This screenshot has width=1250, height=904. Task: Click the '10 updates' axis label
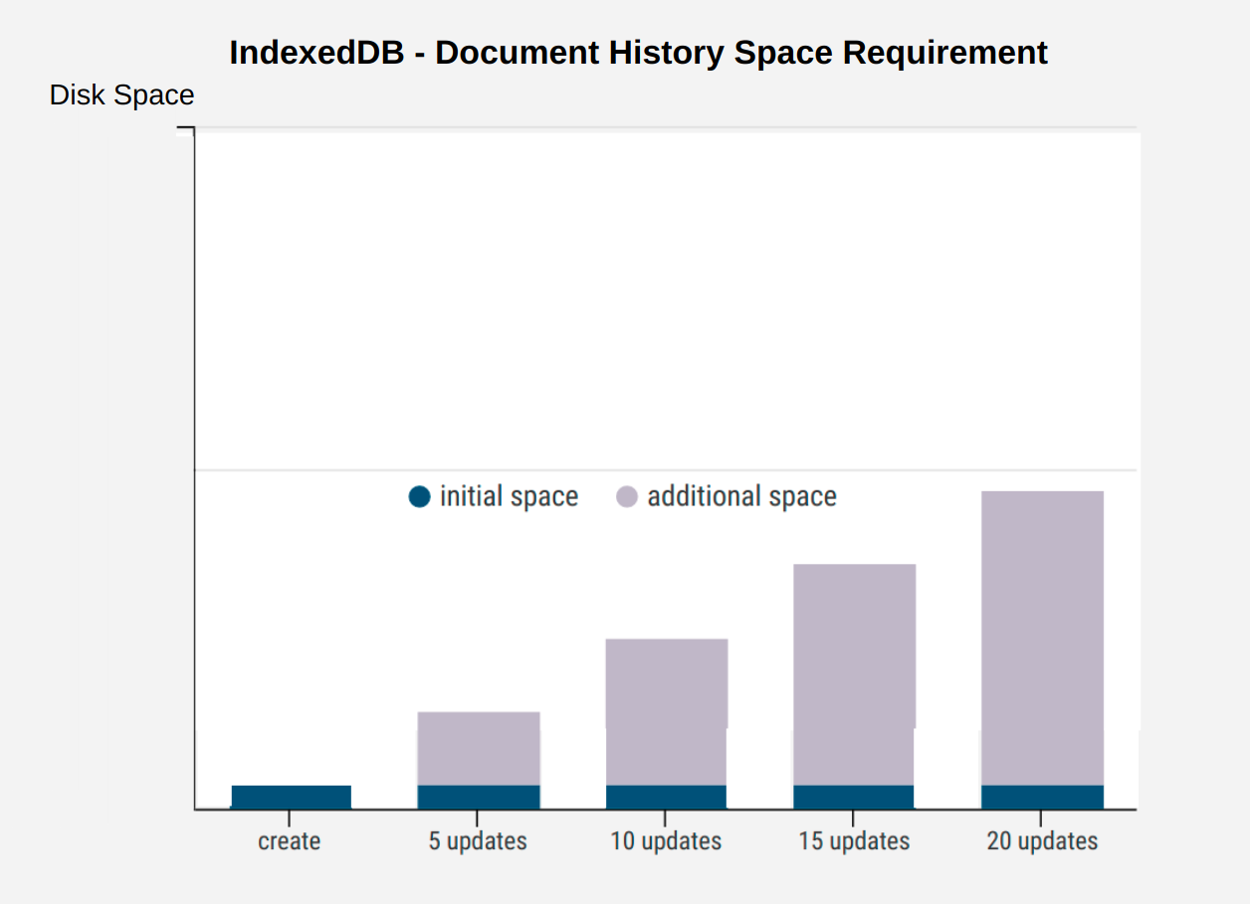tap(666, 841)
